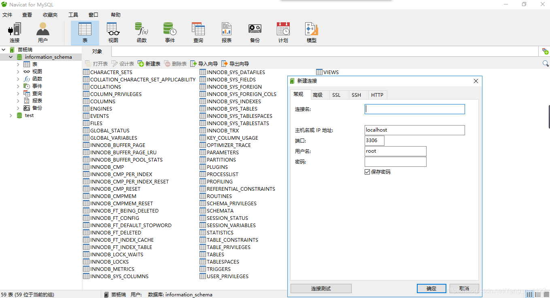The image size is (550, 298).
Task: Open the 用户 (User) toolbar icon
Action: coord(43,33)
